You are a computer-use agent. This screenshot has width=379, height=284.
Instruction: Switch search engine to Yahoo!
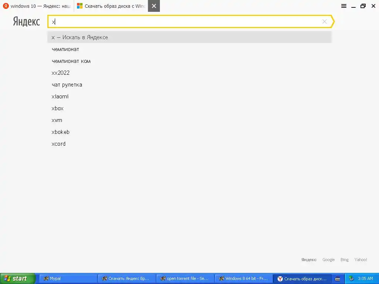coord(360,260)
